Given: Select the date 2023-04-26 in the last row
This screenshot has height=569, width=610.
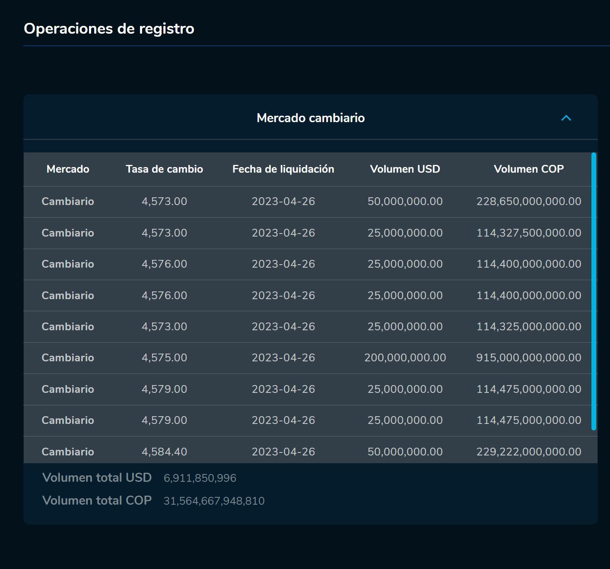Looking at the screenshot, I should click(283, 451).
